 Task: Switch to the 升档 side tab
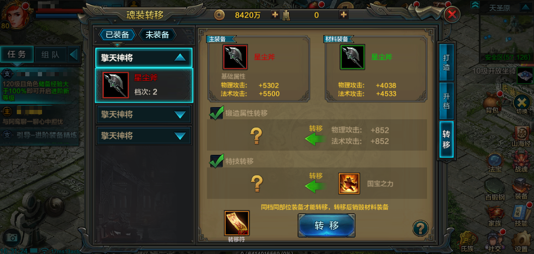click(446, 101)
